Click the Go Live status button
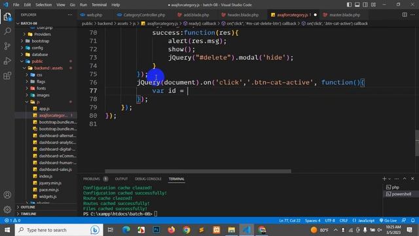Screen dimensions: 419x236 (388, 220)
